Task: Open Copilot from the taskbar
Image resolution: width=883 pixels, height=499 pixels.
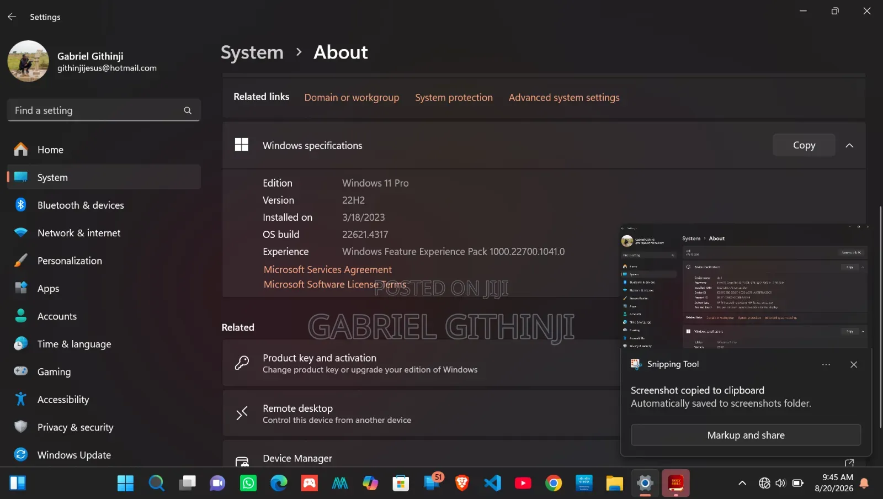Action: (370, 484)
